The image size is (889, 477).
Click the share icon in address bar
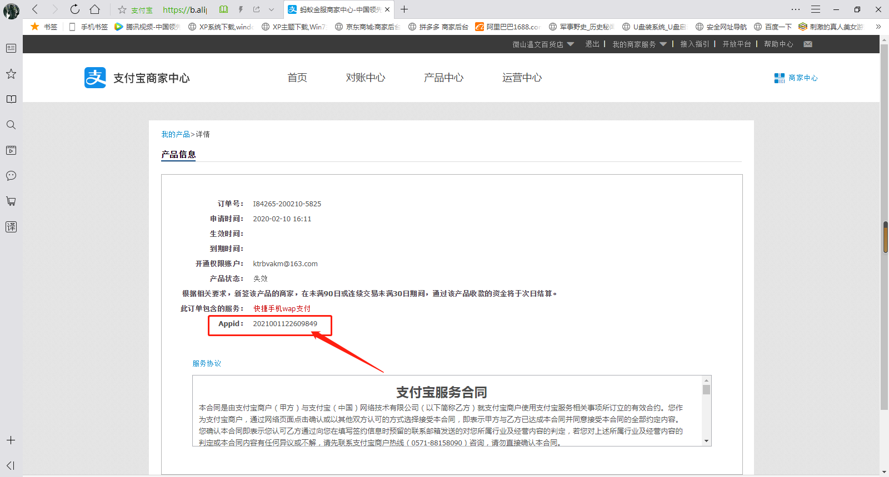coord(256,9)
